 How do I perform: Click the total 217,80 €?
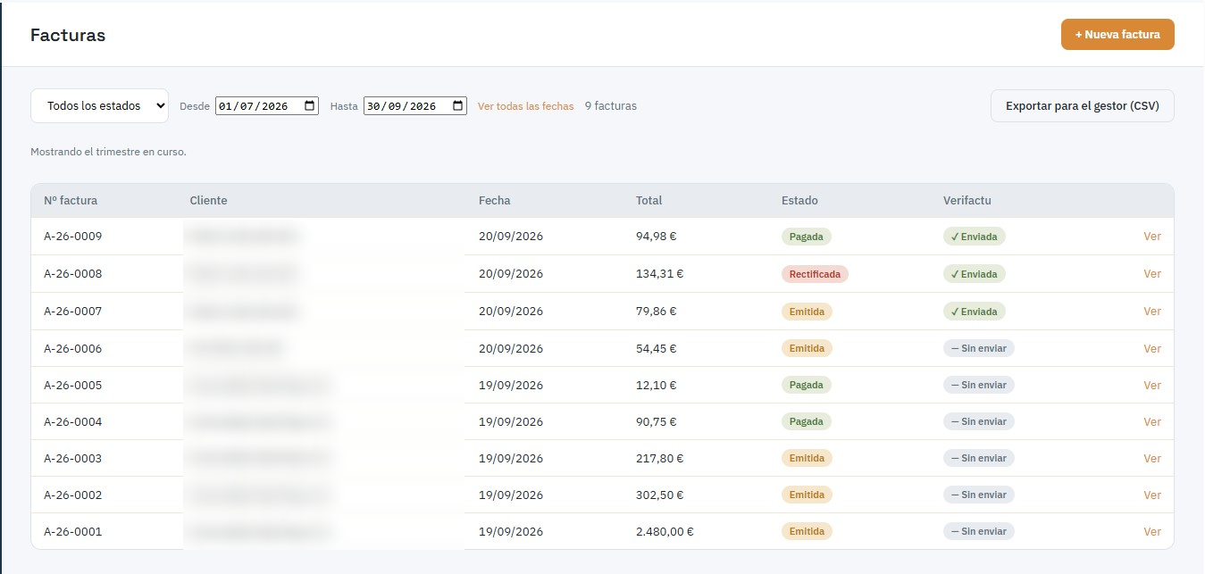coord(659,458)
